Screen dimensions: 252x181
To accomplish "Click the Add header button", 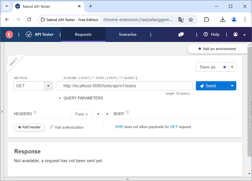I will tap(29, 127).
